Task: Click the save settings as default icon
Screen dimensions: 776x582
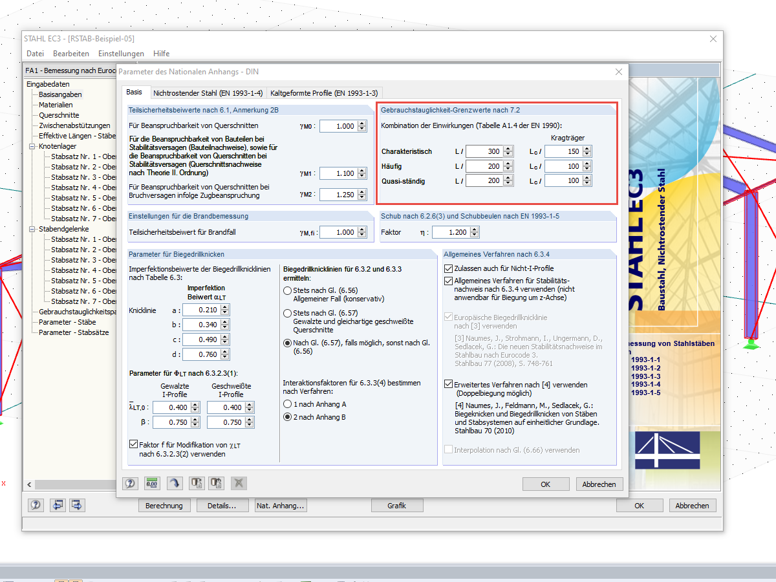Action: (x=196, y=483)
